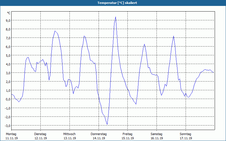Click the highest temperature peak on Donnerstag
The width and height of the screenshot is (226, 141).
pyautogui.click(x=116, y=17)
